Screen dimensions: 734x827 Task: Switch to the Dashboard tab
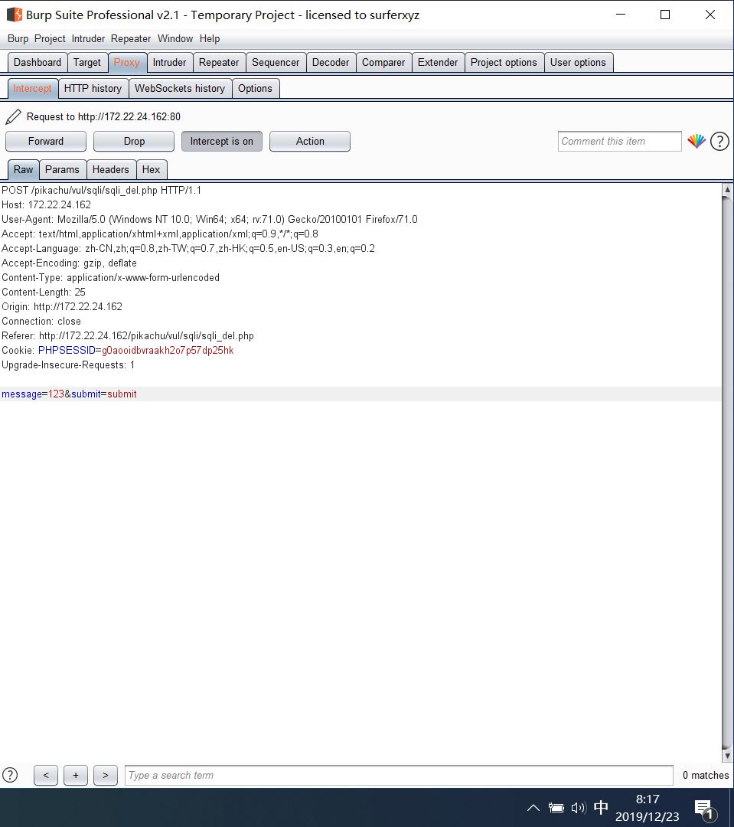point(38,62)
